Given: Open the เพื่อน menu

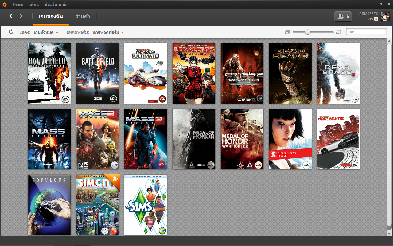Looking at the screenshot, I should click(x=34, y=5).
